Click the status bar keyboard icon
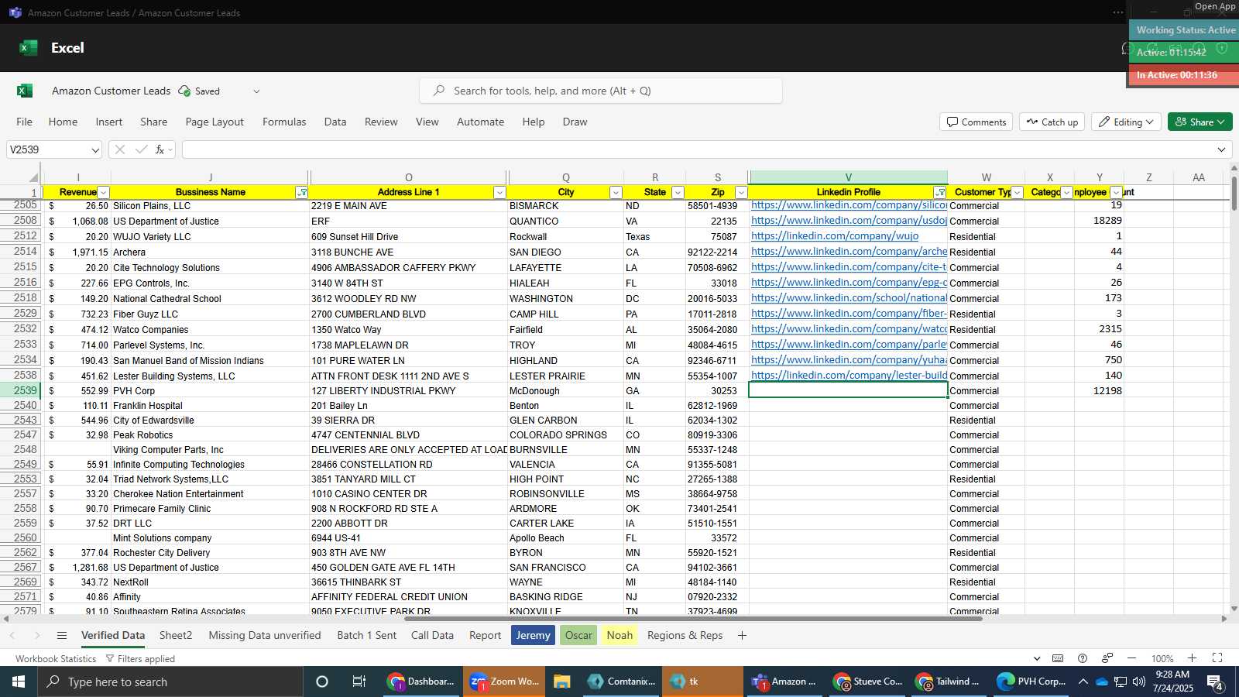Viewport: 1239px width, 697px height. point(1058,658)
